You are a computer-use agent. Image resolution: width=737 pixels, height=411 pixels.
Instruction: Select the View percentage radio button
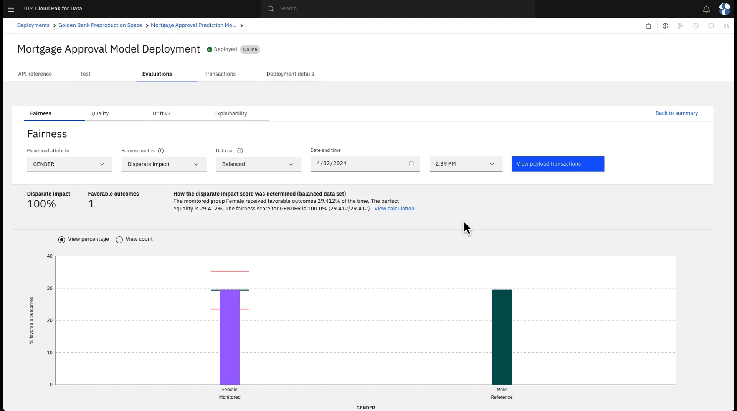(62, 240)
